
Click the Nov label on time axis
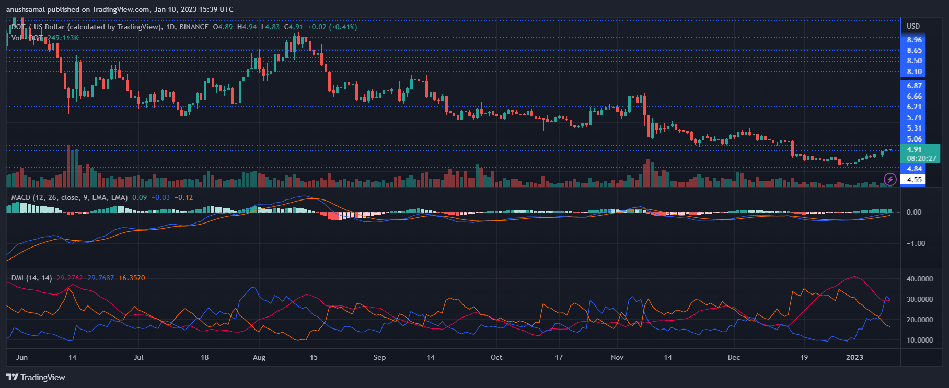[617, 357]
